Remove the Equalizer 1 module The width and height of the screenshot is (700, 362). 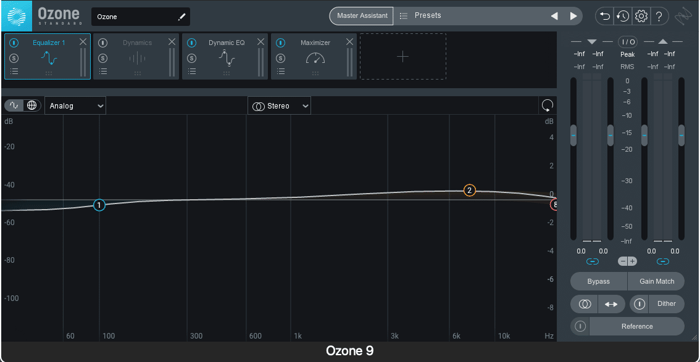[83, 41]
